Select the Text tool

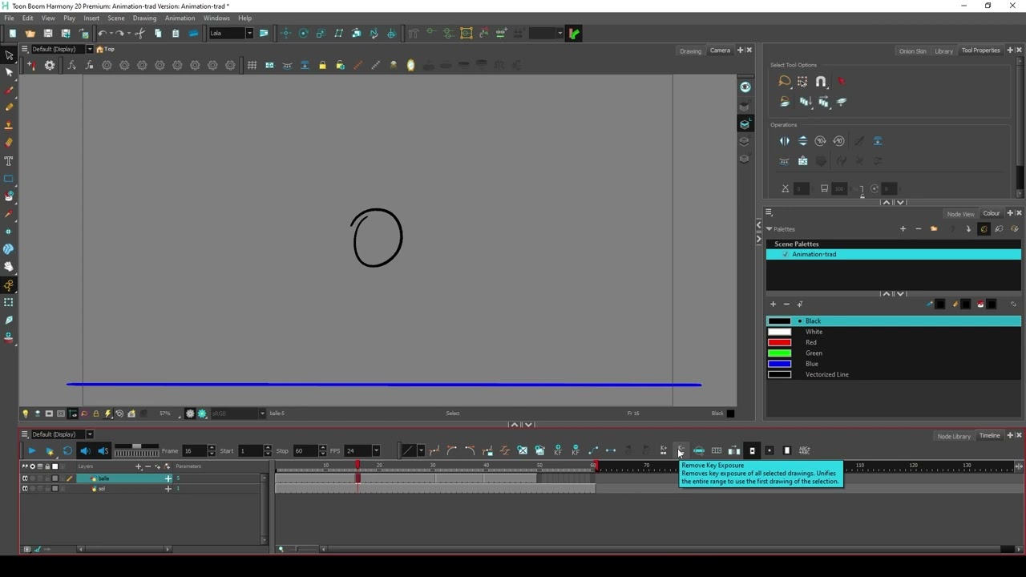(x=9, y=161)
